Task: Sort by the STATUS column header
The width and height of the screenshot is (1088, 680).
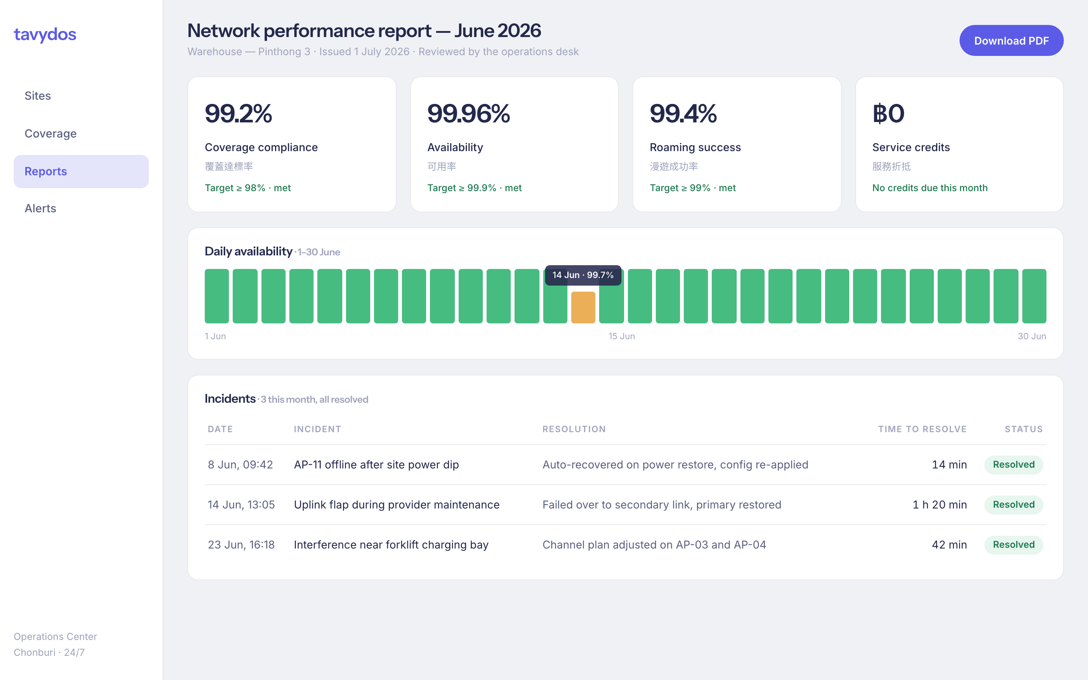Action: [1024, 429]
